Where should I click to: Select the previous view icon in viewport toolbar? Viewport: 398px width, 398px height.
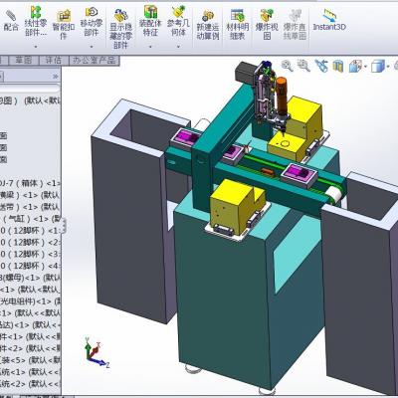[320, 66]
